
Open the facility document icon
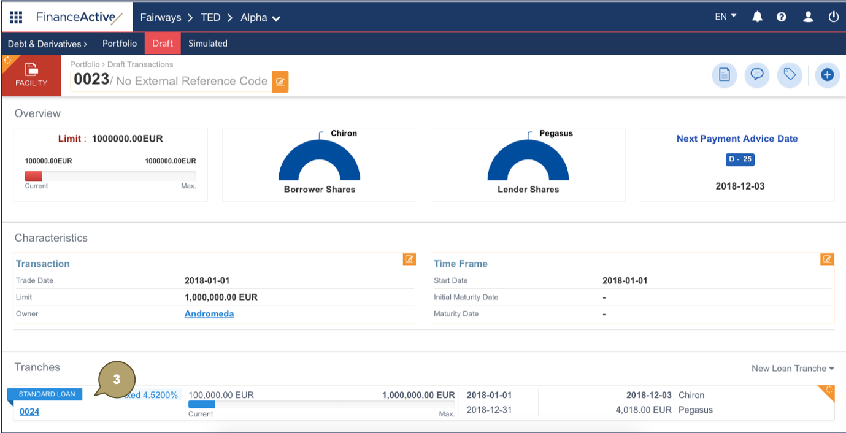point(725,75)
